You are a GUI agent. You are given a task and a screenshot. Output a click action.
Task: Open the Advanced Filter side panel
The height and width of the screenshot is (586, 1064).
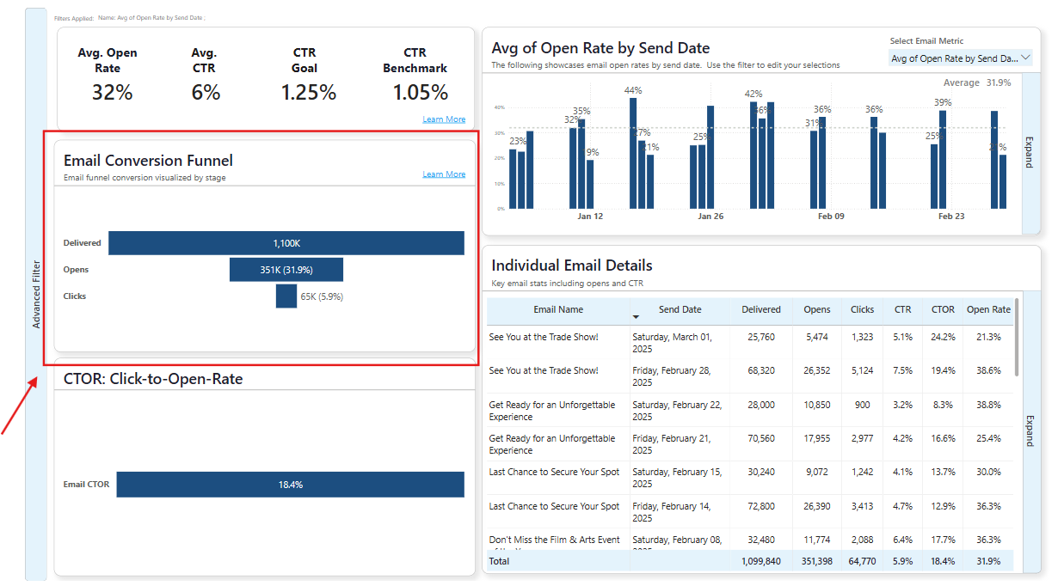click(x=36, y=294)
